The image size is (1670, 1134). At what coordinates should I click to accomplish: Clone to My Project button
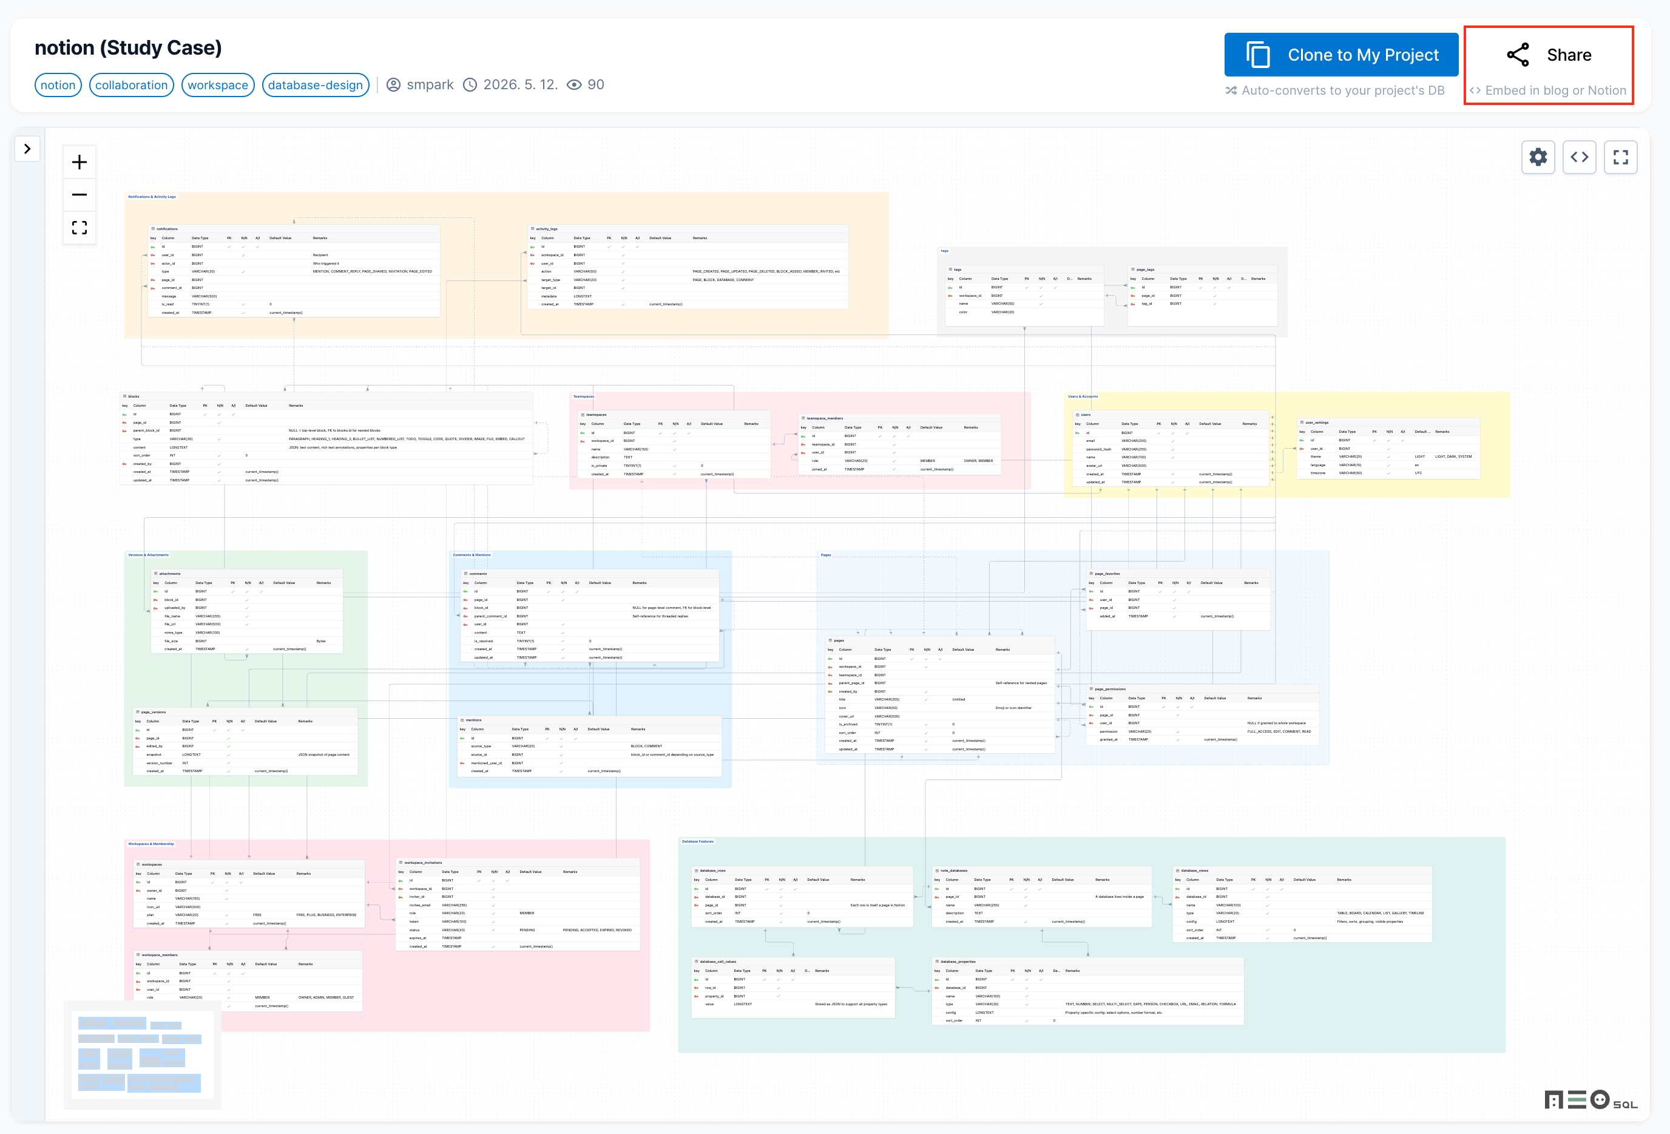point(1341,55)
